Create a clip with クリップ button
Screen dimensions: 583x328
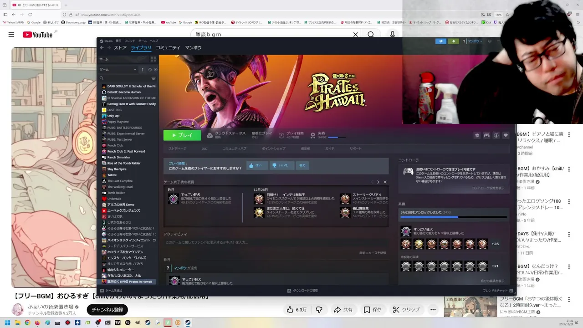[x=406, y=310]
